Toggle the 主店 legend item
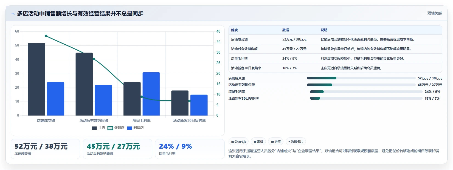The image size is (453, 170). [x=99, y=128]
